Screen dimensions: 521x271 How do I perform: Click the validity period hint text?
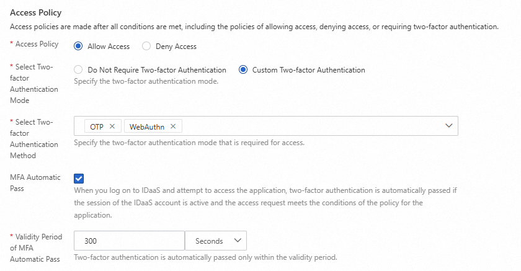point(205,257)
